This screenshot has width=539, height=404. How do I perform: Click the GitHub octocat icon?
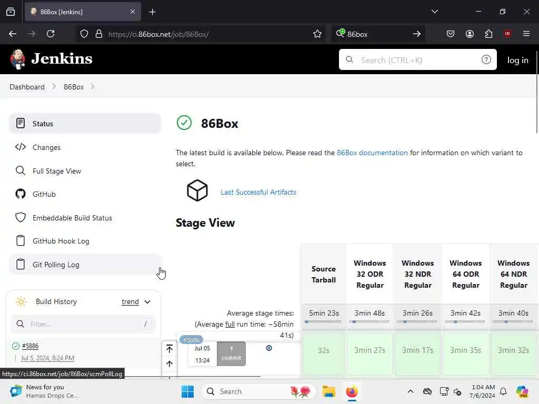[21, 194]
